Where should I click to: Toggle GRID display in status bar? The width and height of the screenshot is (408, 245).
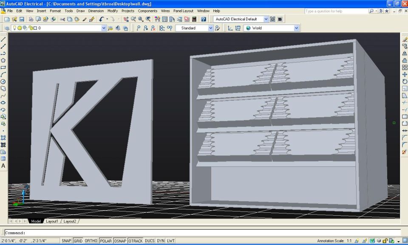pyautogui.click(x=78, y=241)
